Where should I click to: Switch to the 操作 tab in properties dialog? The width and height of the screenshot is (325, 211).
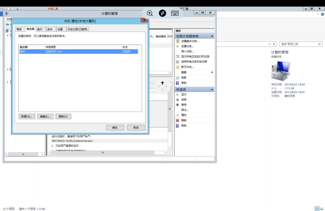tap(39, 29)
